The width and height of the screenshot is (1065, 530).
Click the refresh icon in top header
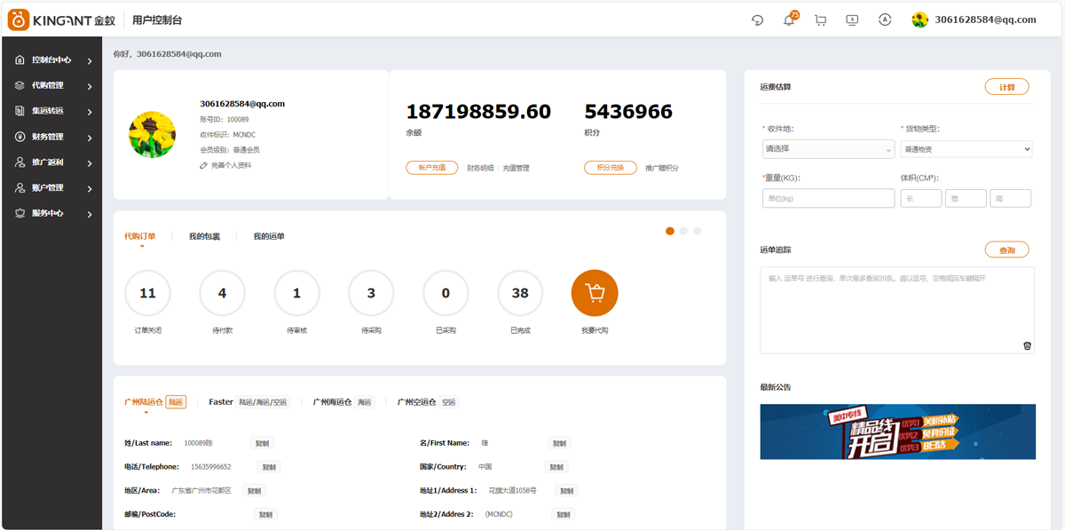pyautogui.click(x=757, y=20)
